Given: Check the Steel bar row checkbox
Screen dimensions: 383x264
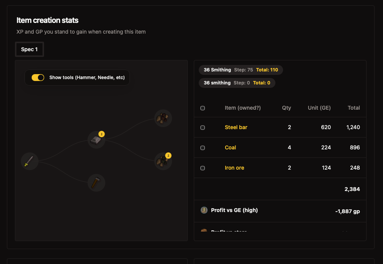Looking at the screenshot, I should click(x=203, y=127).
